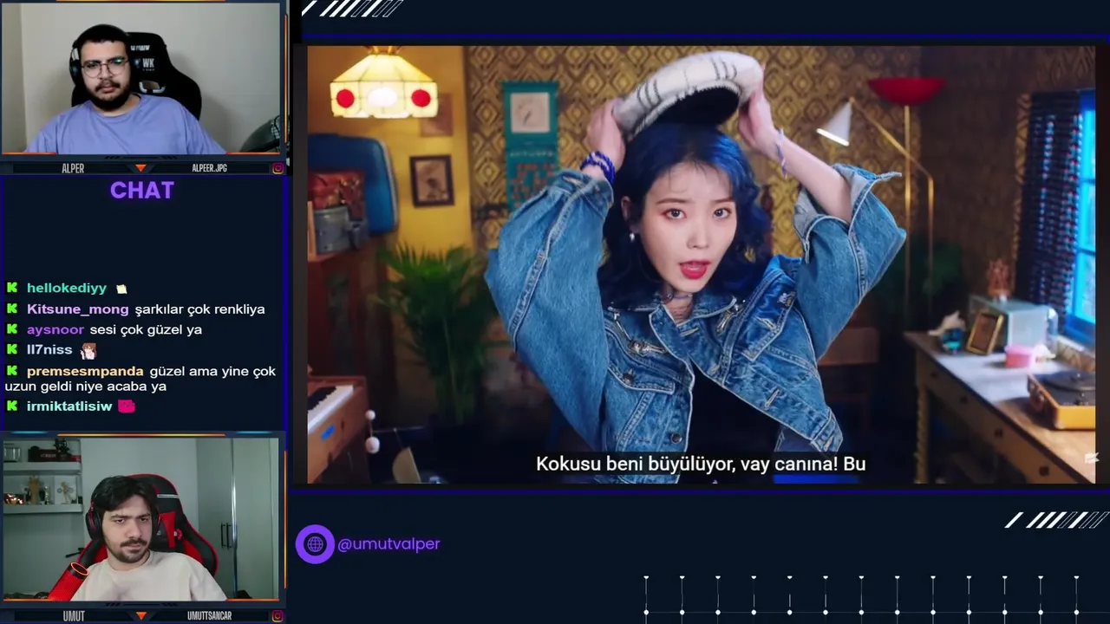Click the Kick badge next to hellokediyy

pyautogui.click(x=12, y=288)
